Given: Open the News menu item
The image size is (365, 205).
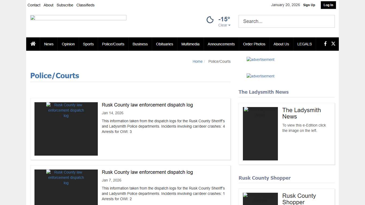Looking at the screenshot, I should click(x=49, y=44).
